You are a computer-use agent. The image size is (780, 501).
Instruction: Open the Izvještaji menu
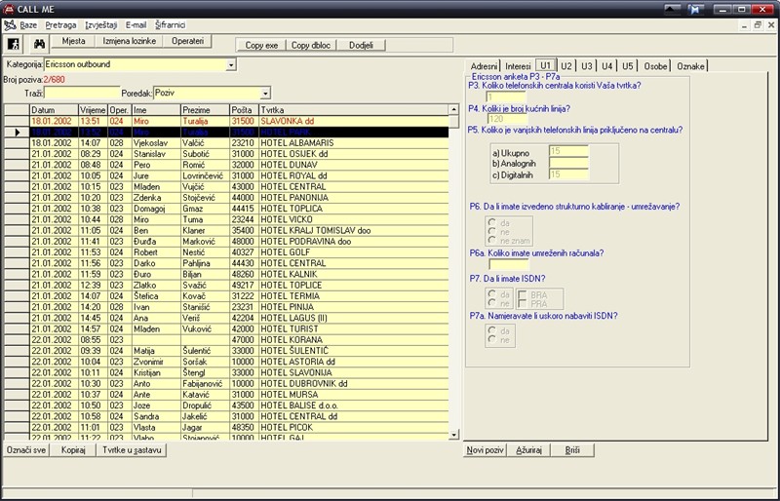[101, 25]
